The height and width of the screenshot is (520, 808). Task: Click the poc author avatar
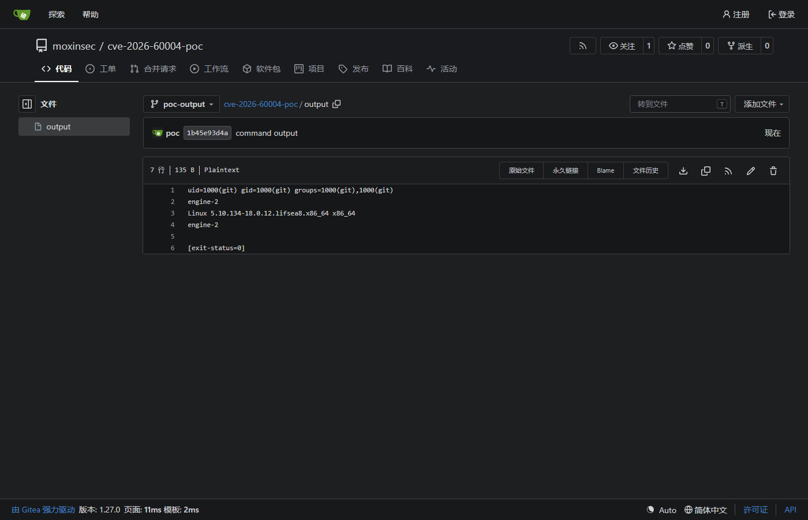[158, 133]
